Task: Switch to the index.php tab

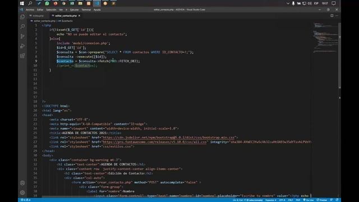Action: point(38,16)
